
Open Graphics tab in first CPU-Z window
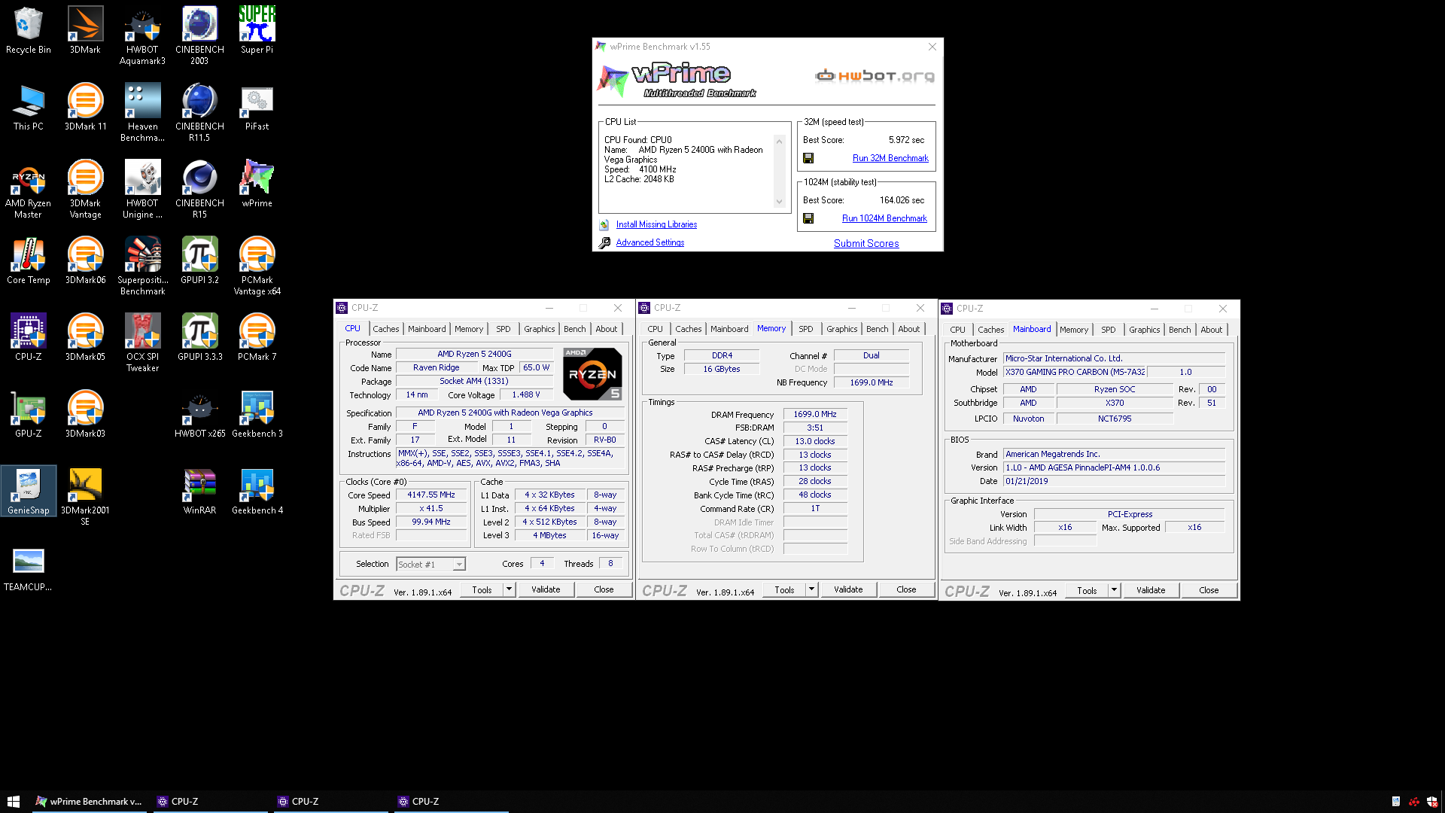click(x=540, y=329)
